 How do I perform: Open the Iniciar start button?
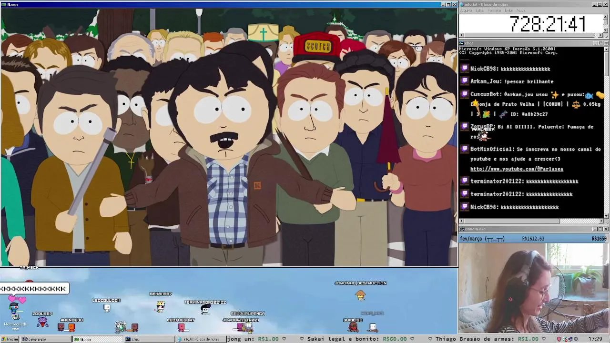tap(10, 339)
